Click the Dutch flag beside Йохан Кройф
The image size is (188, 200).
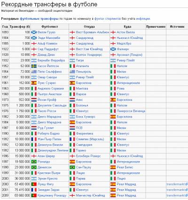pyautogui.click(x=34, y=100)
